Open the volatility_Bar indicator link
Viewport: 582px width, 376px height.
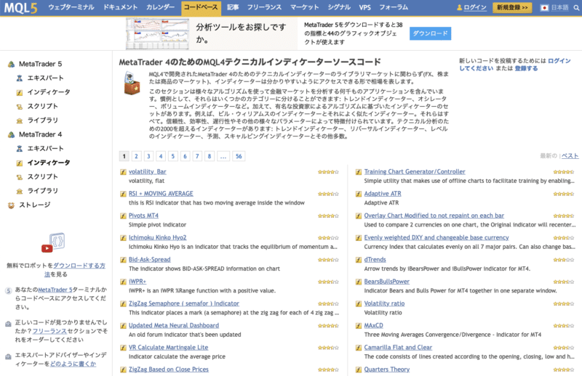click(148, 172)
